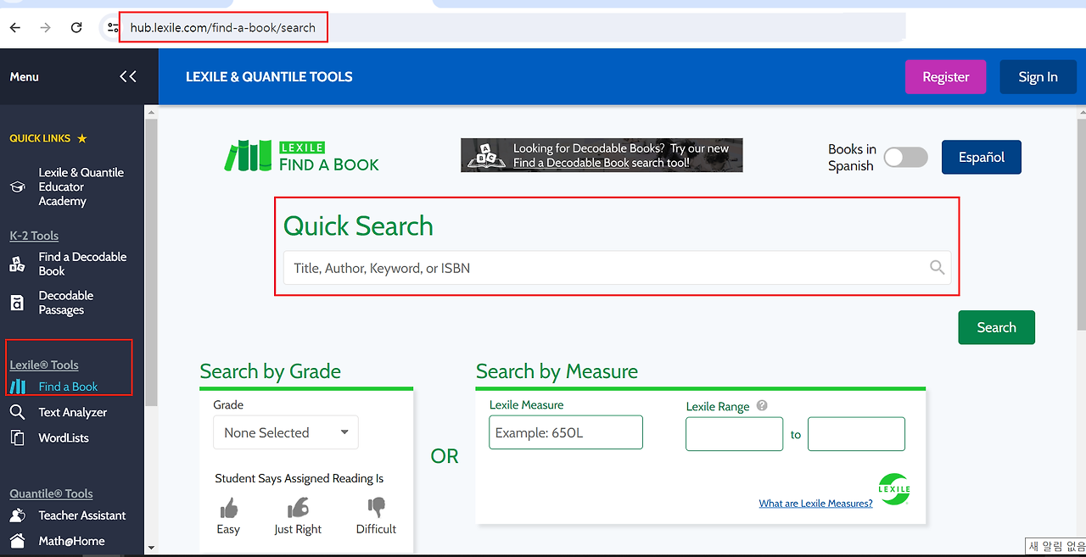
Task: Click the Decodable Passages icon
Action: click(x=17, y=303)
